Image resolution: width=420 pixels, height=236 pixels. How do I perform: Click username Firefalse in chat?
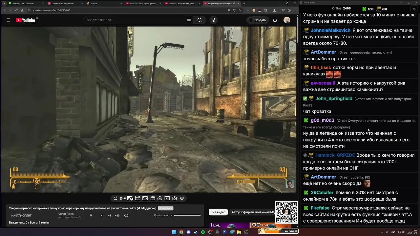pyautogui.click(x=320, y=208)
